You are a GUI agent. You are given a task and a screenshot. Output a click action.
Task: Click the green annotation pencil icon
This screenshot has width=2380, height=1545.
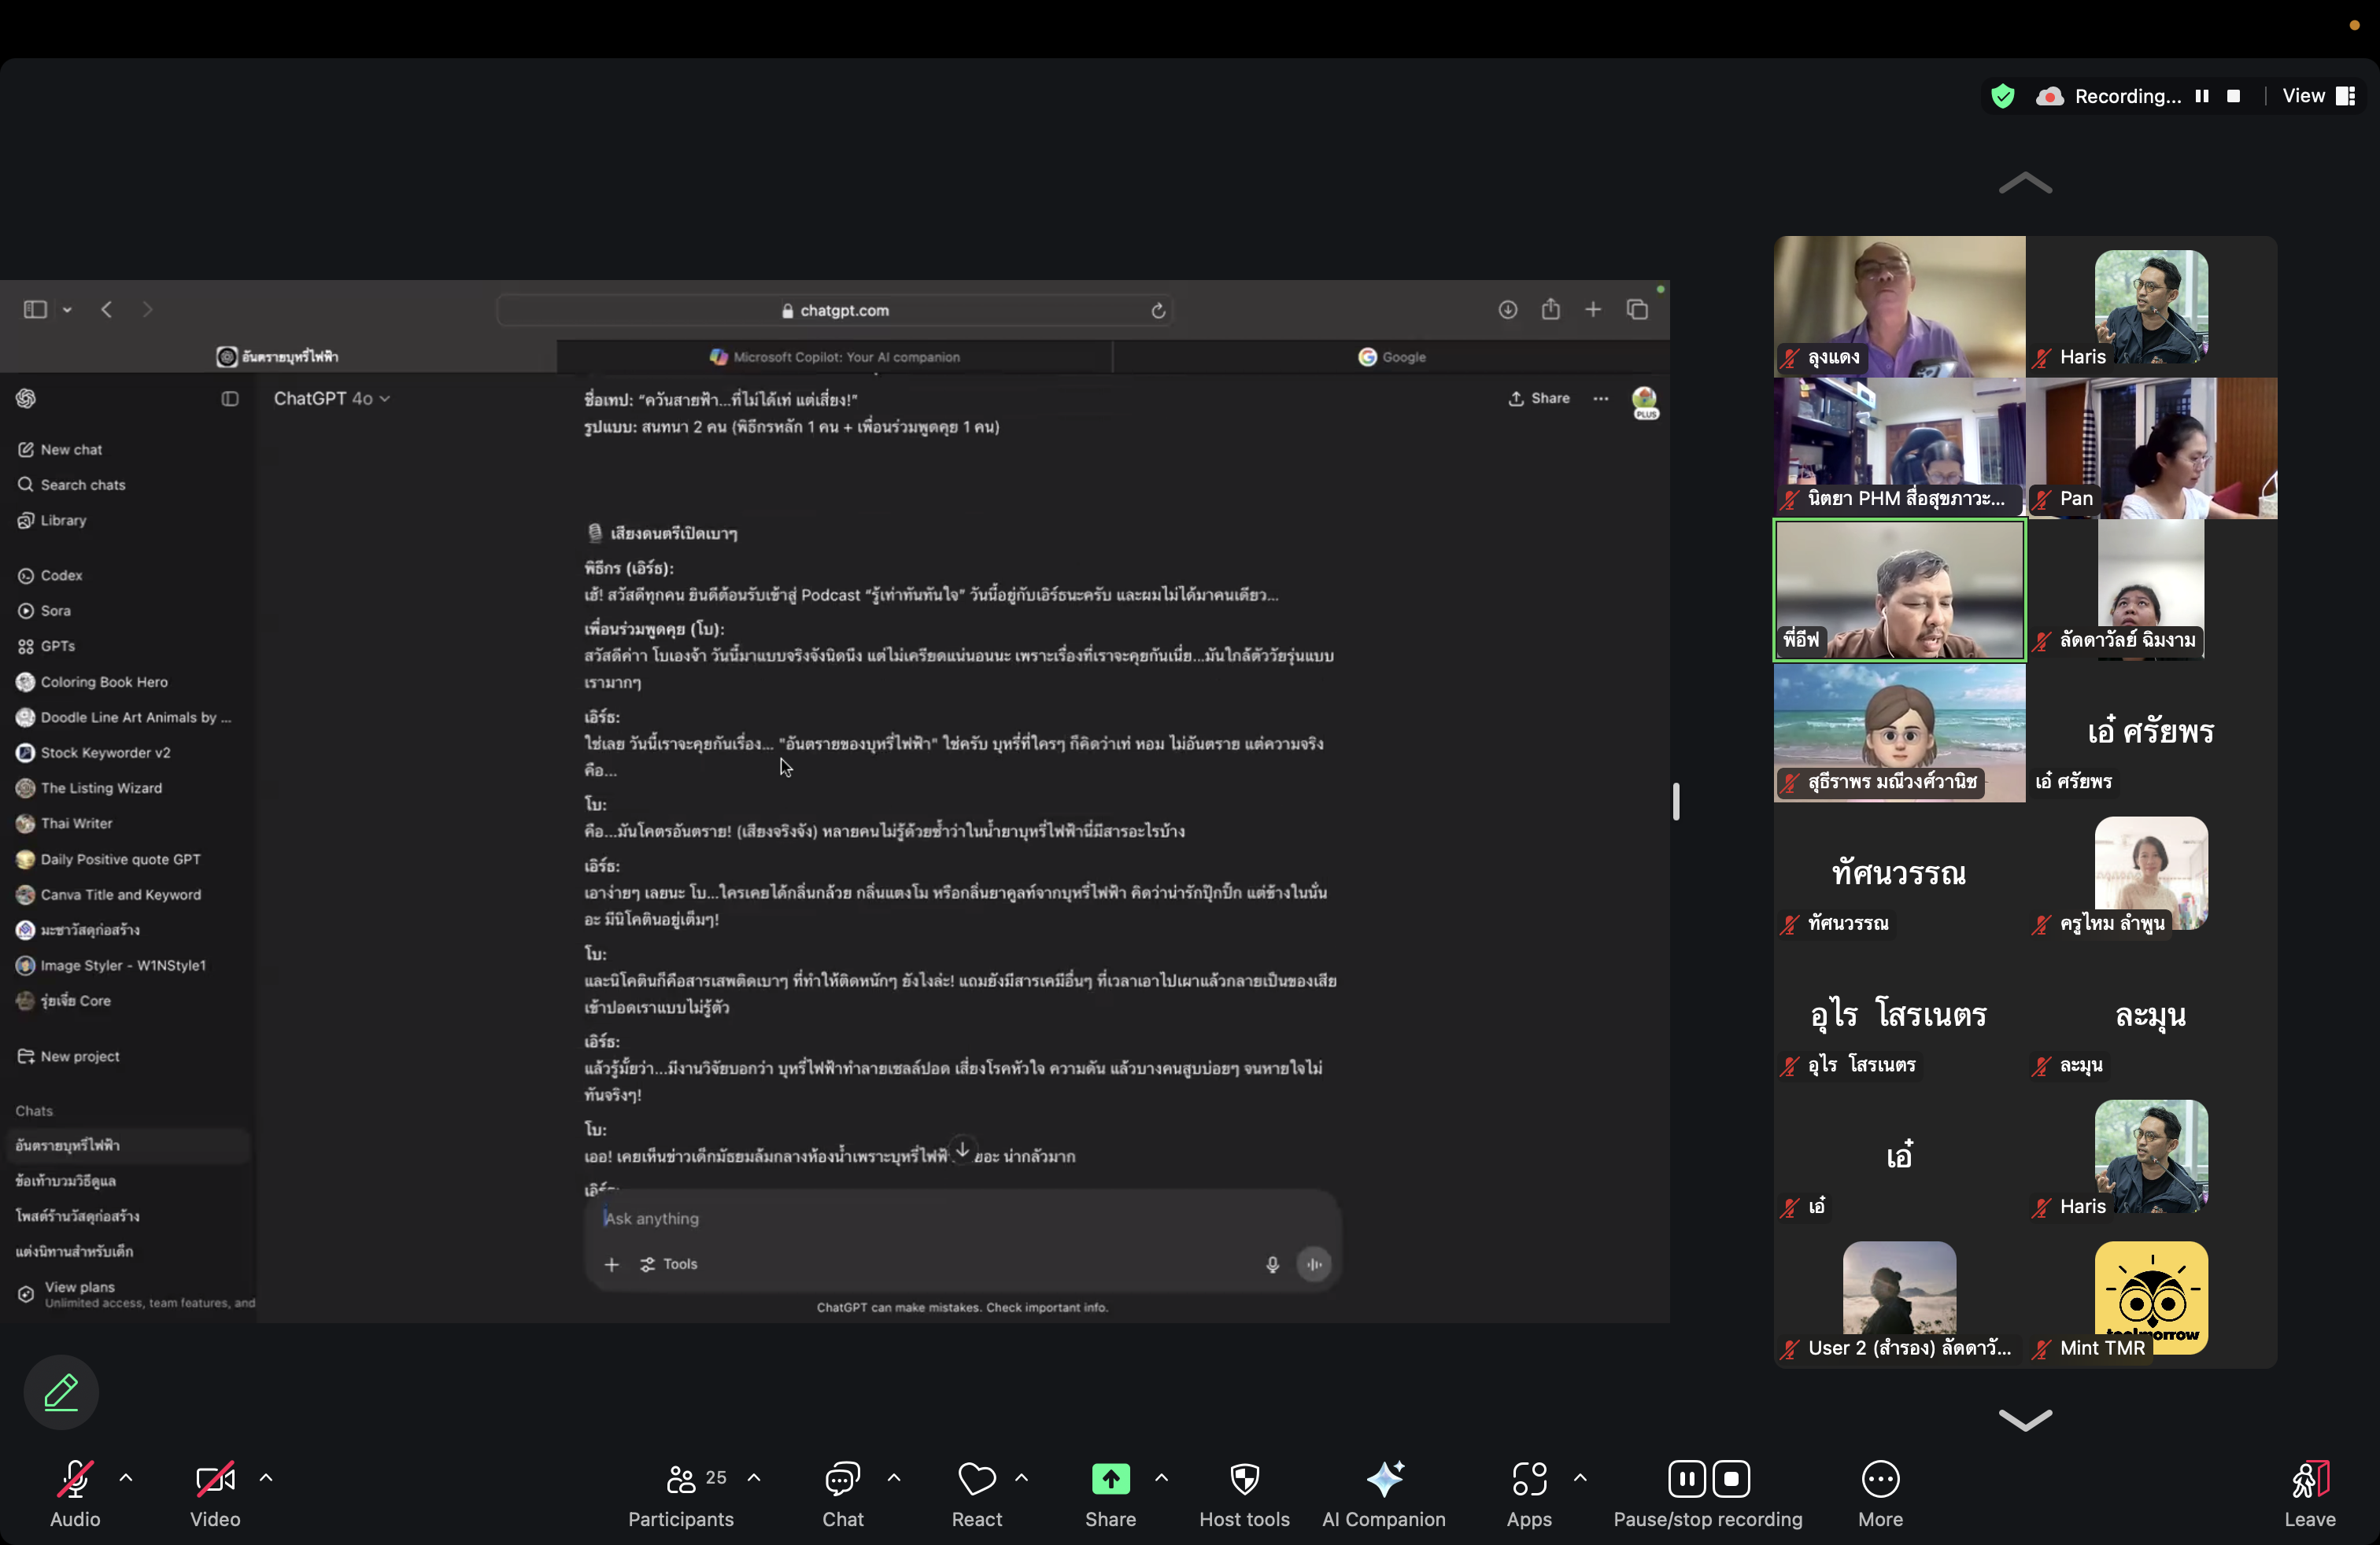coord(61,1391)
